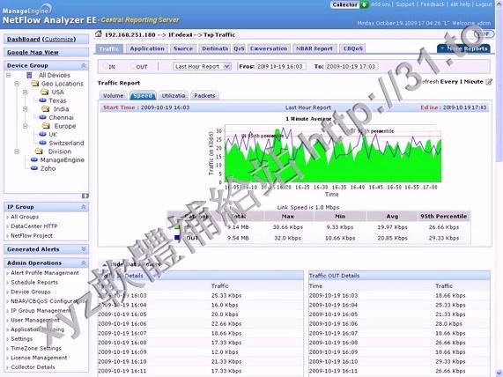This screenshot has height=377, width=503.
Task: Switch to the Application tab
Action: (147, 48)
